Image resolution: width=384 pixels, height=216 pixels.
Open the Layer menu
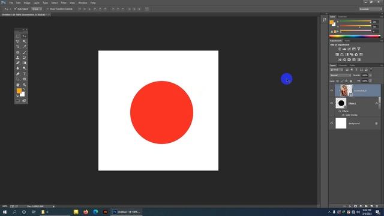37,2
